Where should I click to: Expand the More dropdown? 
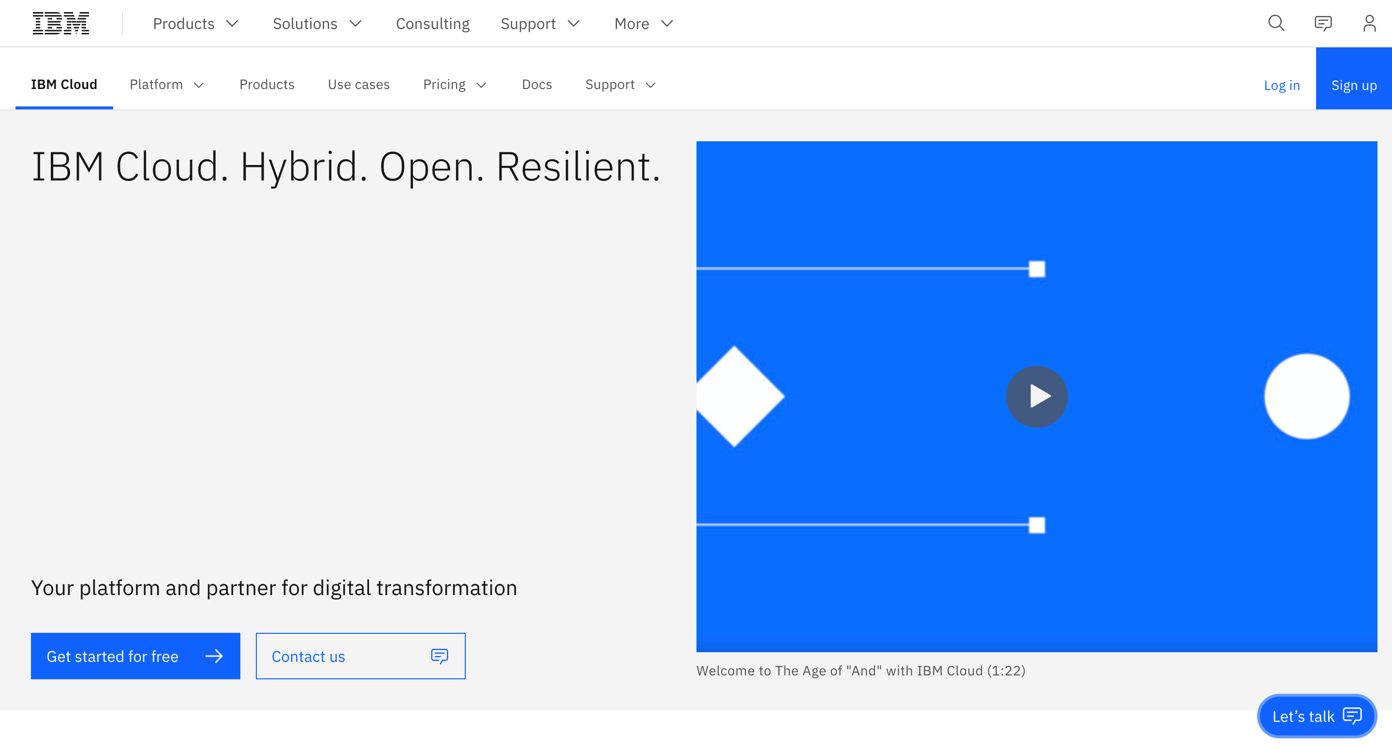pos(644,24)
